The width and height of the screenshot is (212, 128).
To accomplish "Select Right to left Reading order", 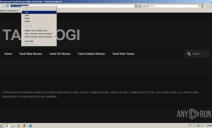I will [x=39, y=31].
